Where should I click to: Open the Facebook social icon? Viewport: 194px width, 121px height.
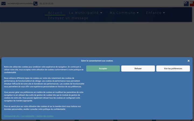click(x=186, y=3)
